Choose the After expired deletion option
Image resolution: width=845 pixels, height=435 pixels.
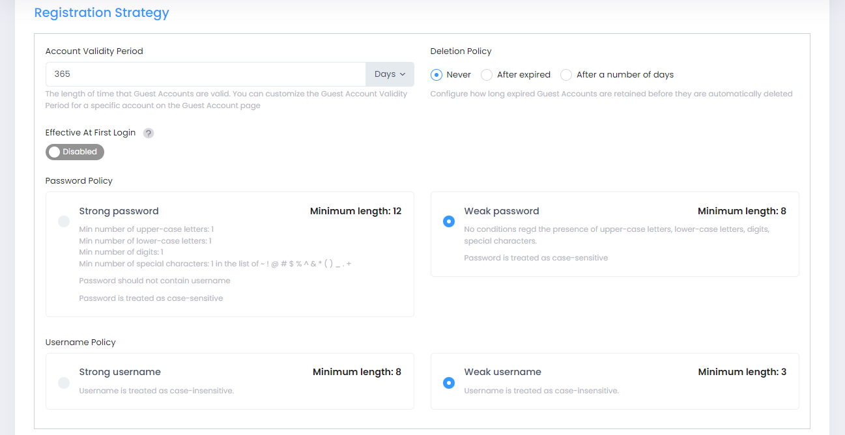point(487,75)
